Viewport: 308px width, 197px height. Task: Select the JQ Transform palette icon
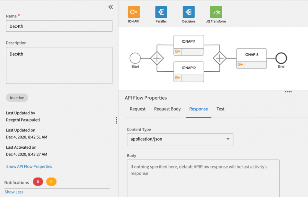click(216, 12)
